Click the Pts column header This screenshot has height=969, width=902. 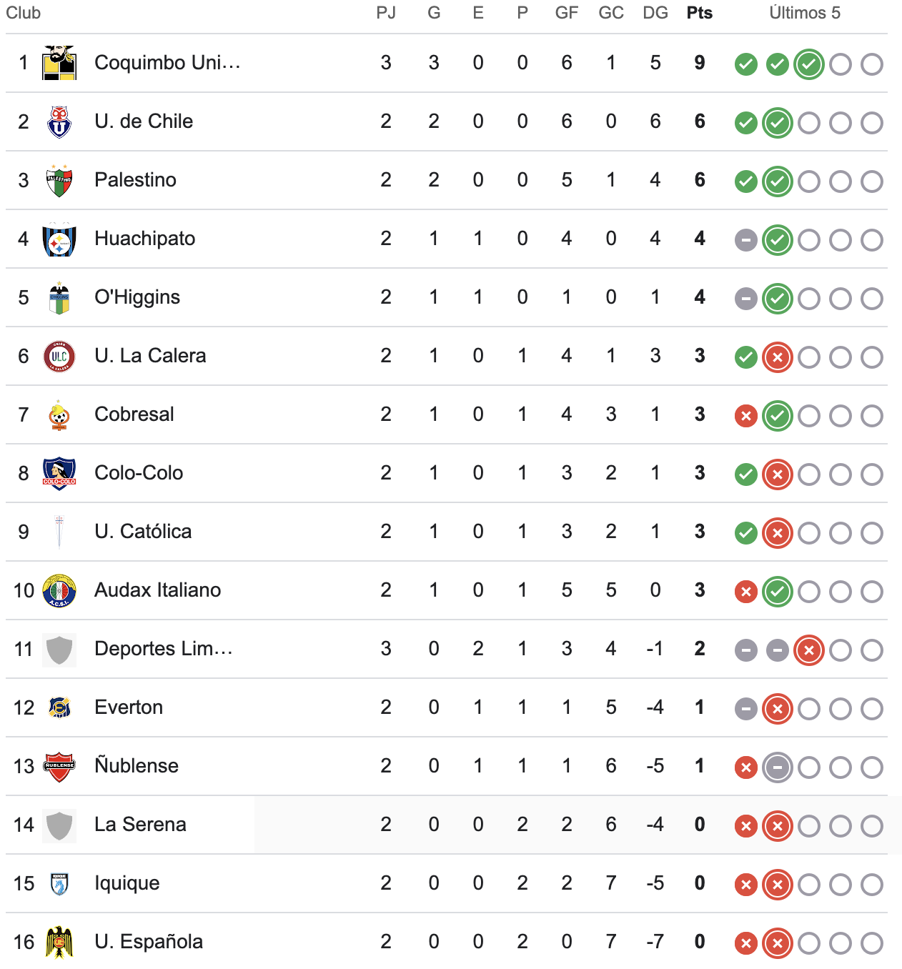click(x=700, y=13)
